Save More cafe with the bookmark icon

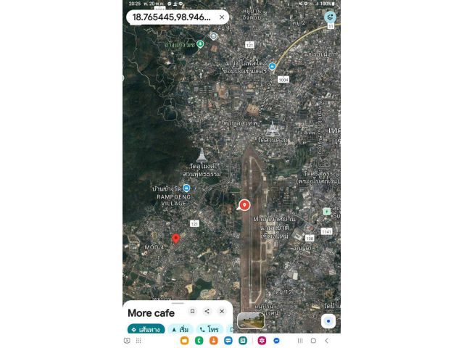pyautogui.click(x=192, y=311)
